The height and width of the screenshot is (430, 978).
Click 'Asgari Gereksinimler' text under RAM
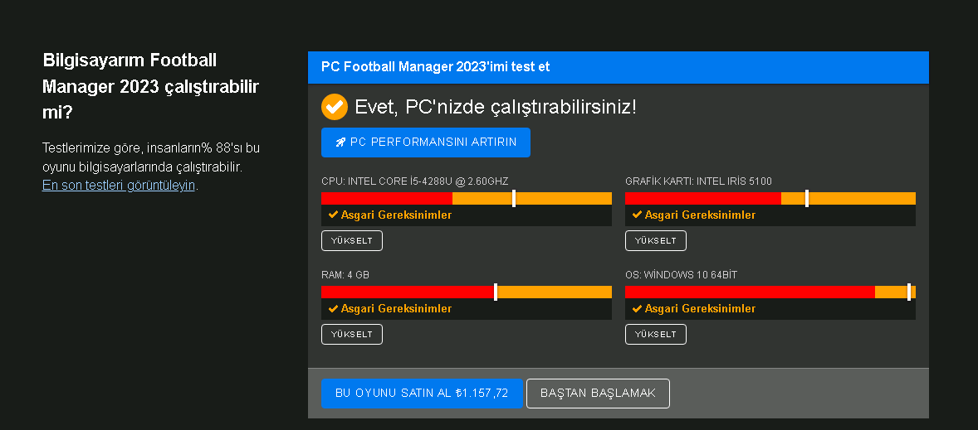[x=396, y=309]
